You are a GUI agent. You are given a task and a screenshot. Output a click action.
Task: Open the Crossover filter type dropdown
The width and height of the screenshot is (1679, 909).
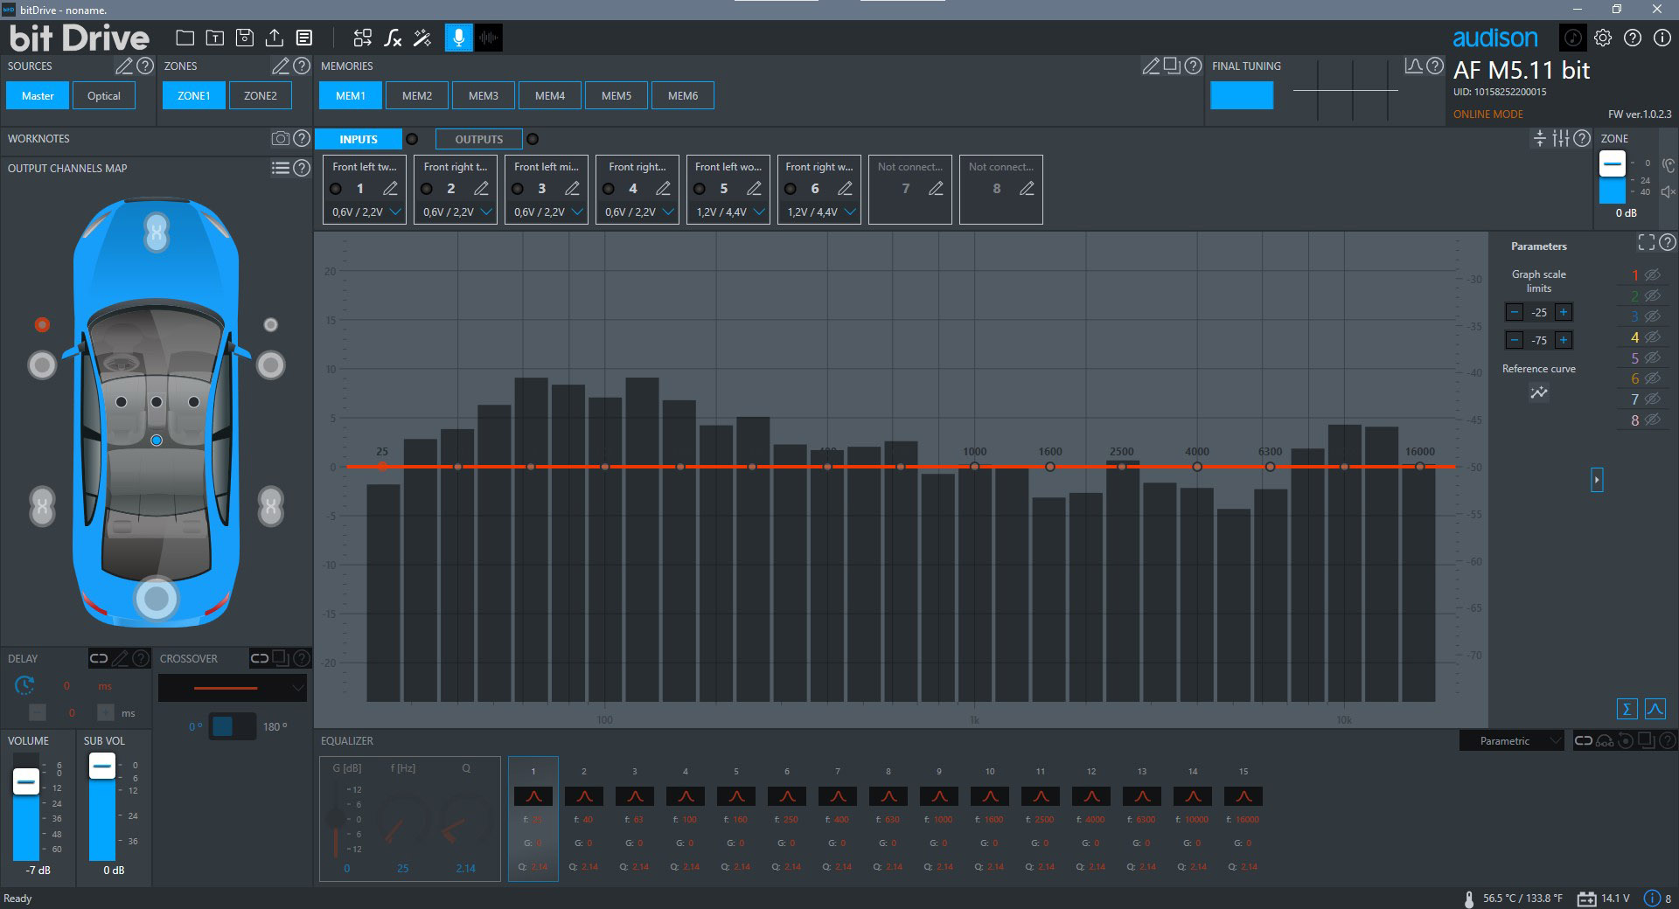[233, 688]
